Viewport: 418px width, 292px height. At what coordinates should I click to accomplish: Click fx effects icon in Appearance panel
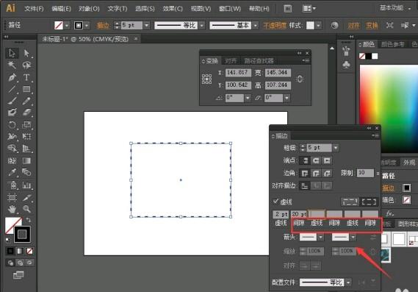(389, 213)
